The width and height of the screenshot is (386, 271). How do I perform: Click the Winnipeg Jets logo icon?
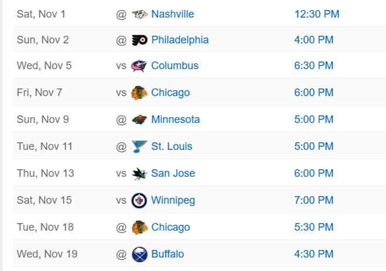tap(140, 200)
